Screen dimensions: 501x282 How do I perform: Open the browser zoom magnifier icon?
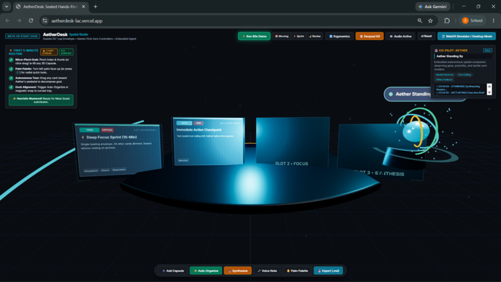(420, 21)
